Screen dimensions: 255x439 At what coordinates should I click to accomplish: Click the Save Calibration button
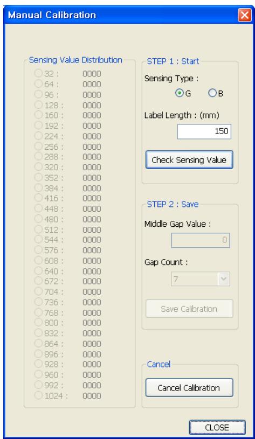(x=189, y=309)
